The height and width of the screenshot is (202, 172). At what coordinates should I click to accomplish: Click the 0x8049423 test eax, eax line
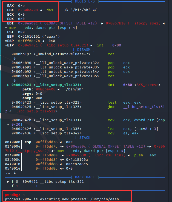coord(76,103)
